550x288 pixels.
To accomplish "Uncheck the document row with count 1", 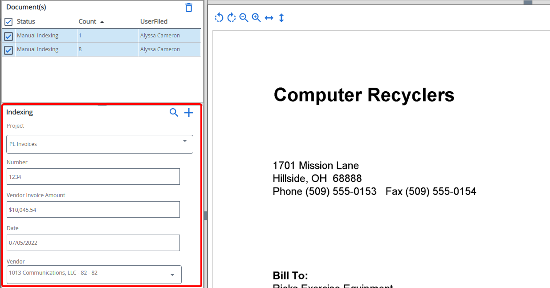I will pyautogui.click(x=8, y=36).
